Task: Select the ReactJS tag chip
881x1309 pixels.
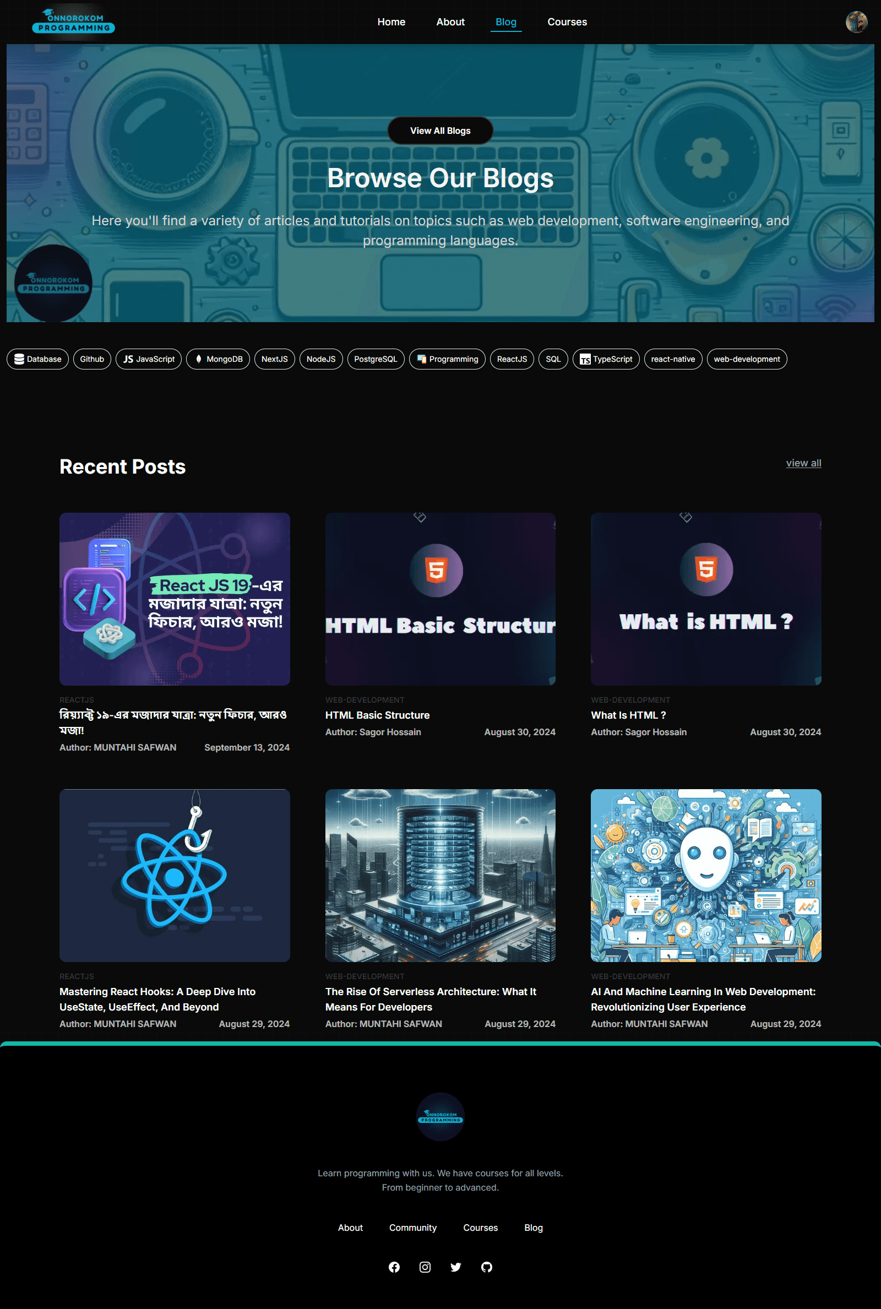Action: [x=512, y=359]
